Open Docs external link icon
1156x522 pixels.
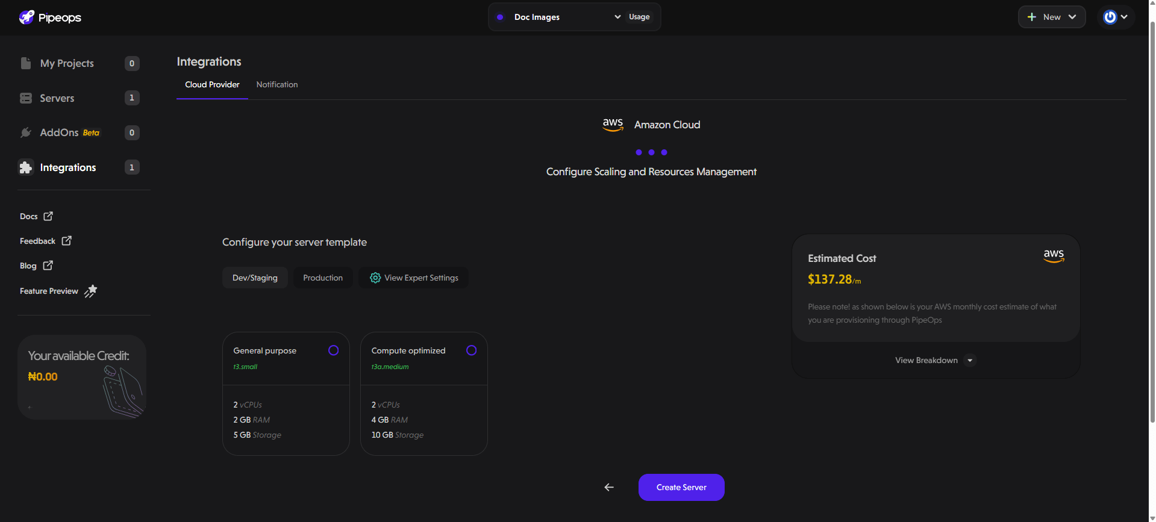(48, 216)
